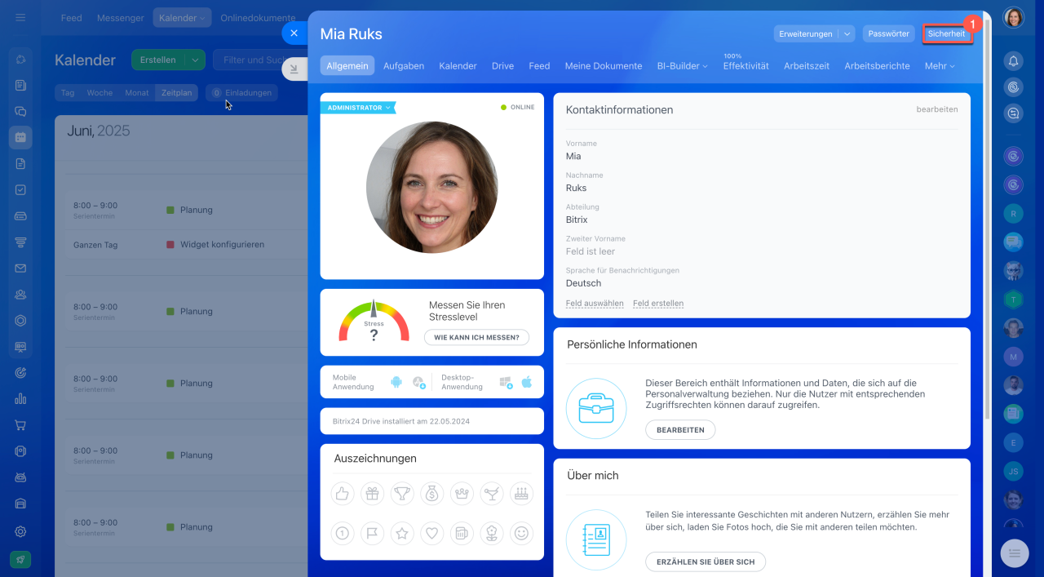Select the number one medal badge
Viewport: 1044px width, 577px height.
[343, 533]
